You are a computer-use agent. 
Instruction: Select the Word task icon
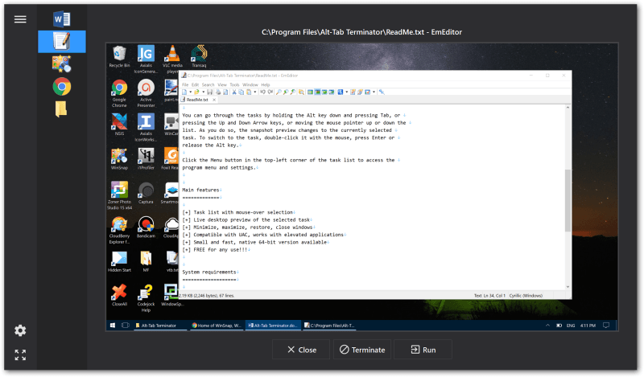(62, 18)
